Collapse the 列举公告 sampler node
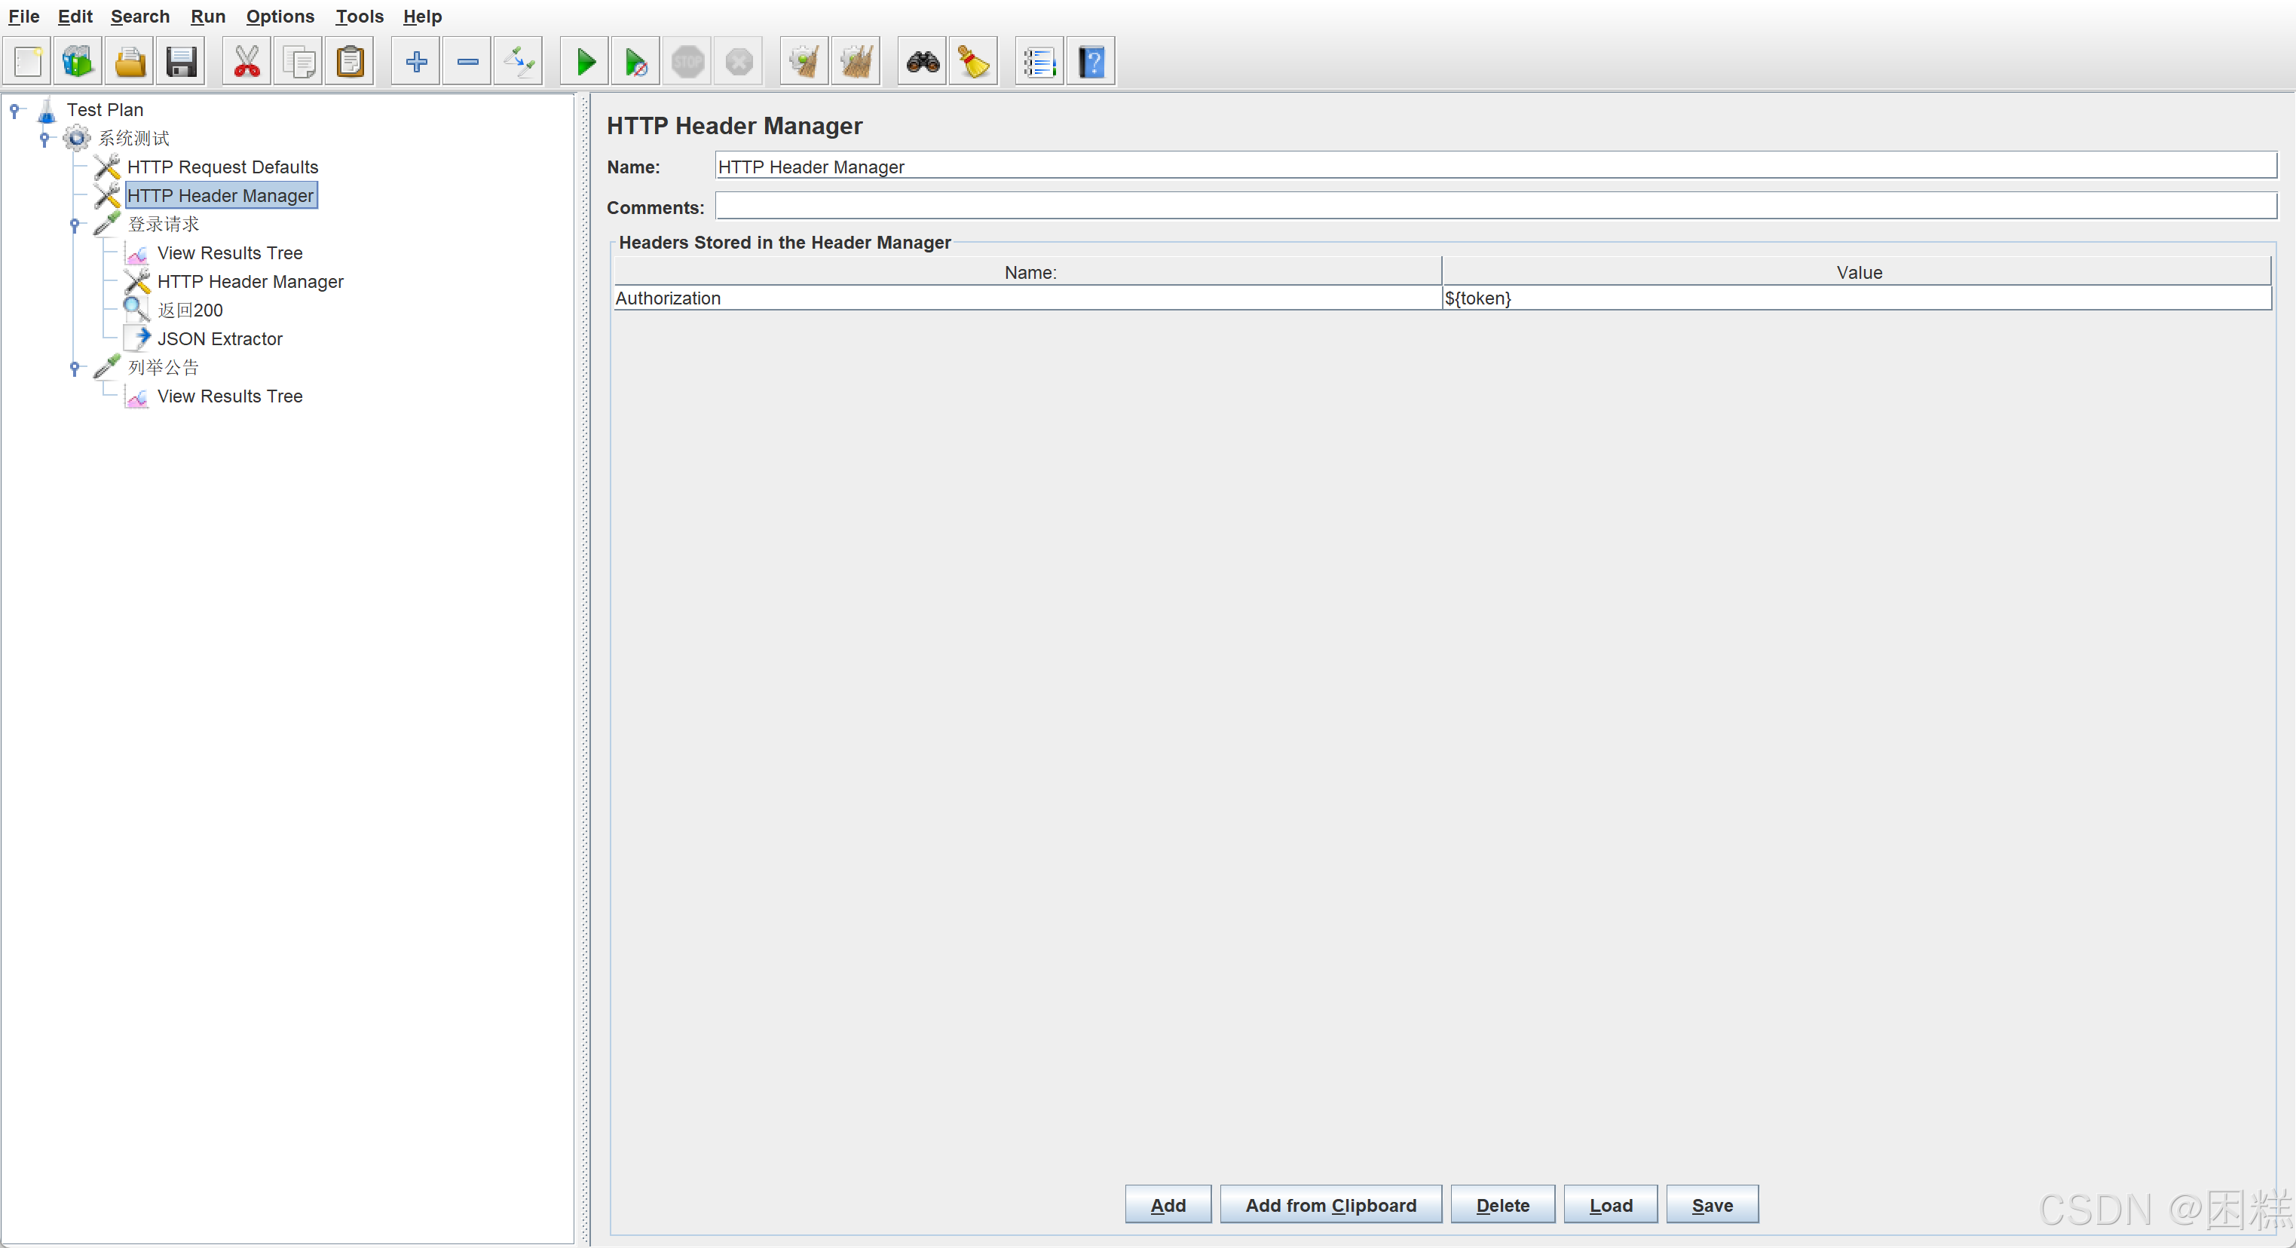Image resolution: width=2296 pixels, height=1248 pixels. coord(75,369)
